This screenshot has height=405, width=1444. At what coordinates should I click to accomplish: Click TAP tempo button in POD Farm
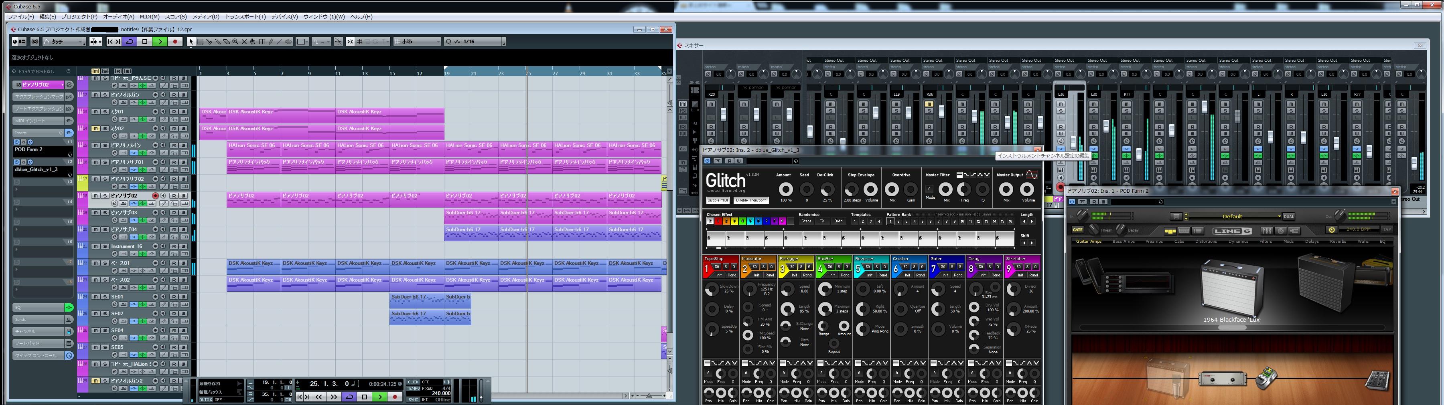(x=1387, y=229)
